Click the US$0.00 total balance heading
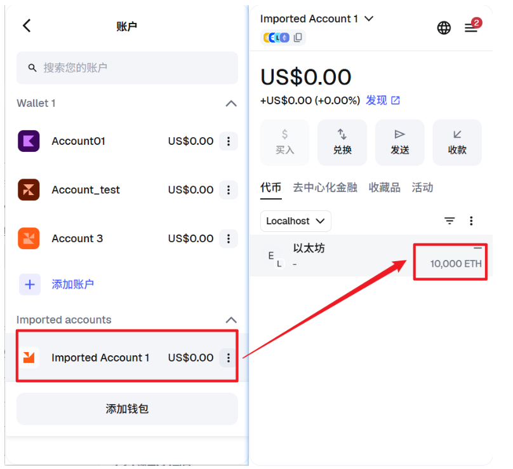The height and width of the screenshot is (469, 513). [x=306, y=78]
